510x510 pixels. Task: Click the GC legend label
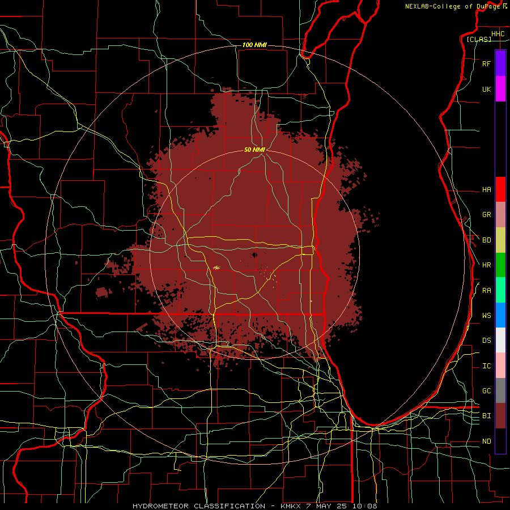(x=486, y=391)
